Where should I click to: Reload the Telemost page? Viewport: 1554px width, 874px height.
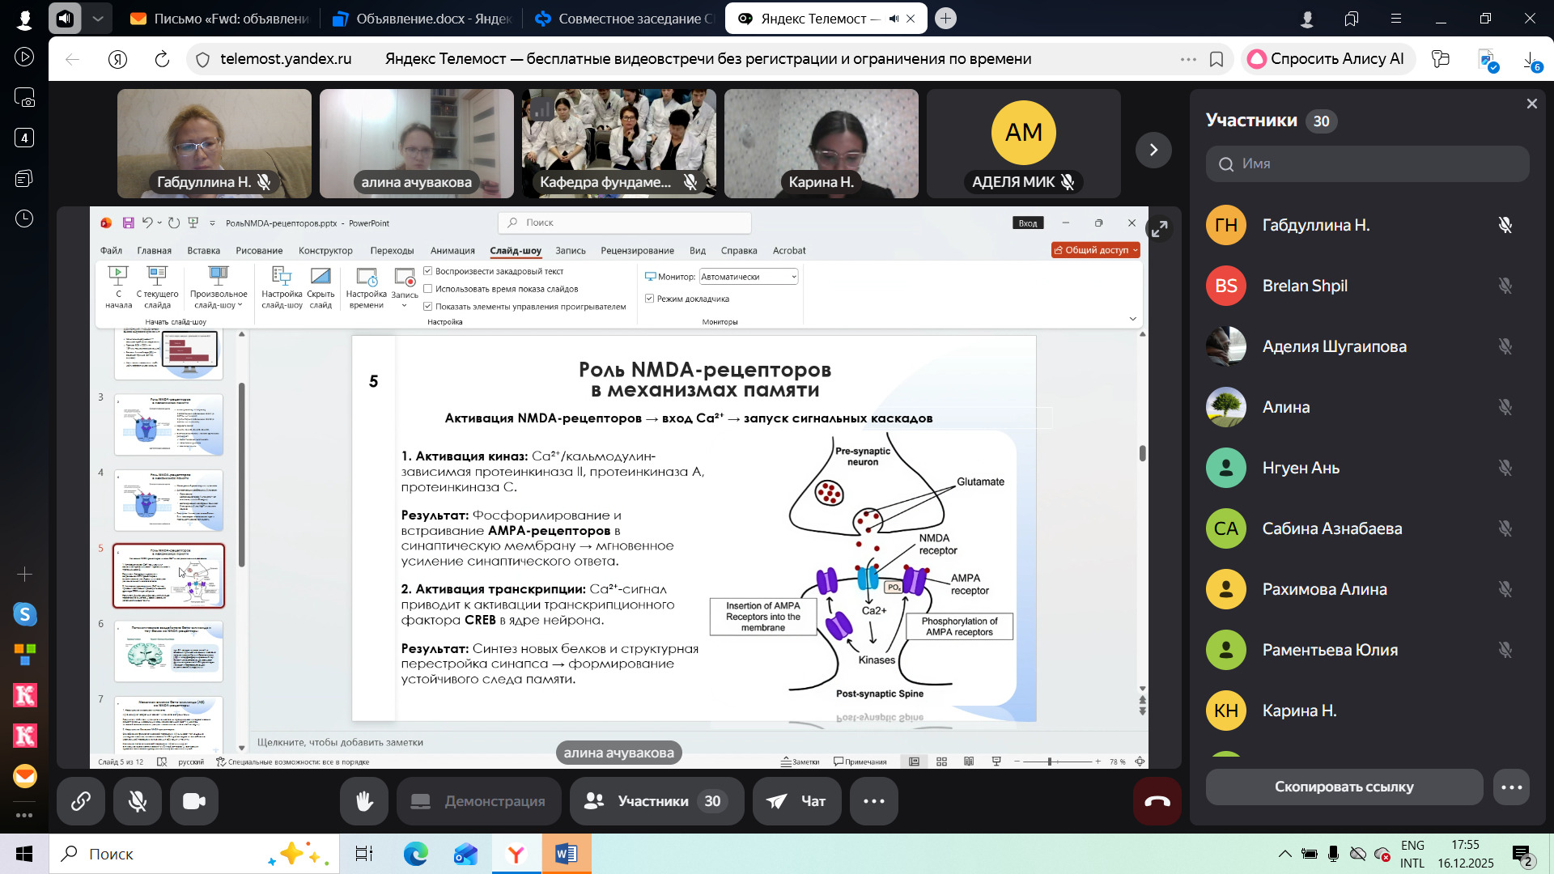162,59
